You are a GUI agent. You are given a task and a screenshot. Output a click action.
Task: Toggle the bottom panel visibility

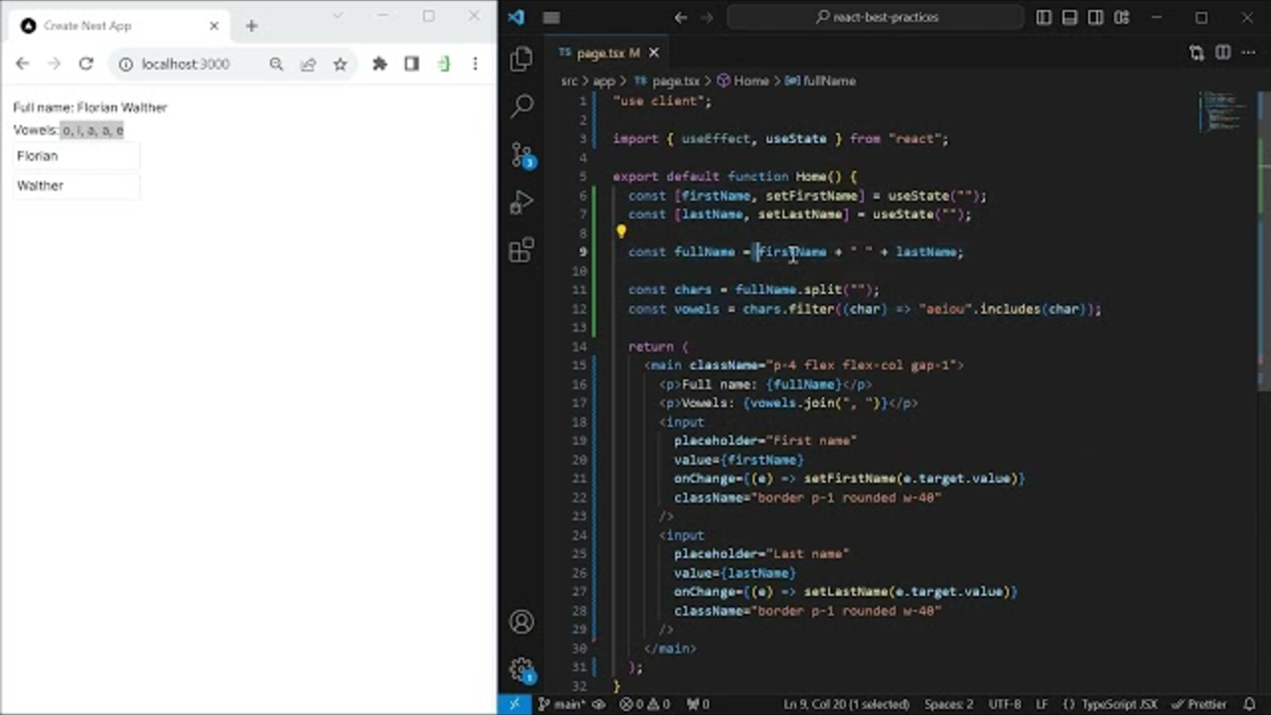coord(1069,17)
